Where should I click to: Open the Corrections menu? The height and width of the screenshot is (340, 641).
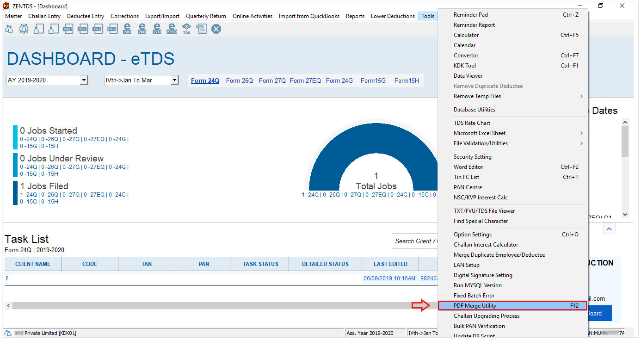tap(125, 16)
